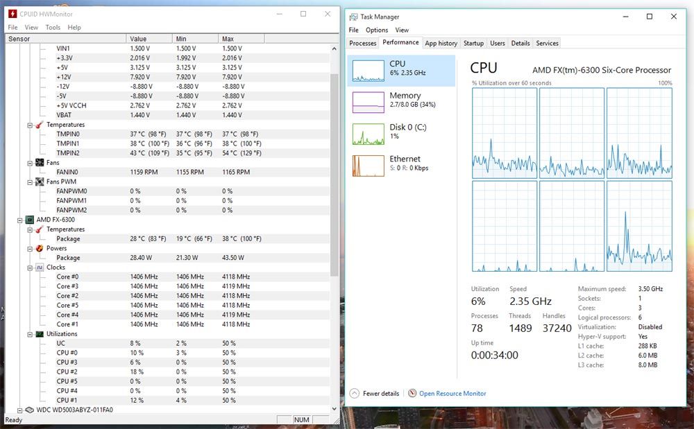The width and height of the screenshot is (694, 429).
Task: Select the Ethernet mini graph thumbnail
Action: [x=369, y=166]
